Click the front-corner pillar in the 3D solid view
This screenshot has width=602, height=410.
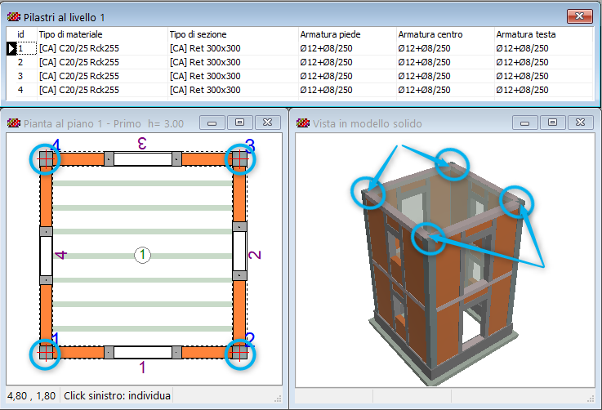(427, 238)
